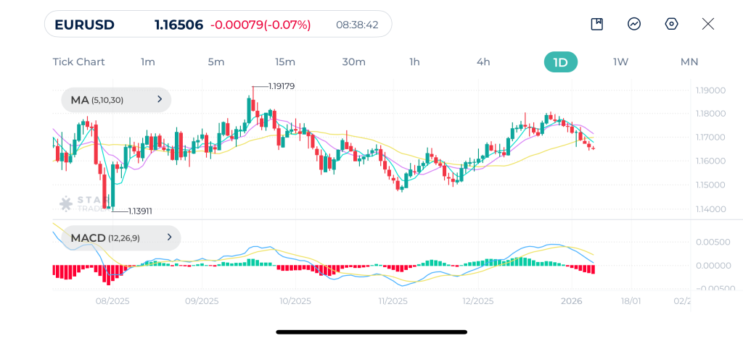The image size is (743, 341).
Task: Select the 5m timeframe
Action: 216,62
